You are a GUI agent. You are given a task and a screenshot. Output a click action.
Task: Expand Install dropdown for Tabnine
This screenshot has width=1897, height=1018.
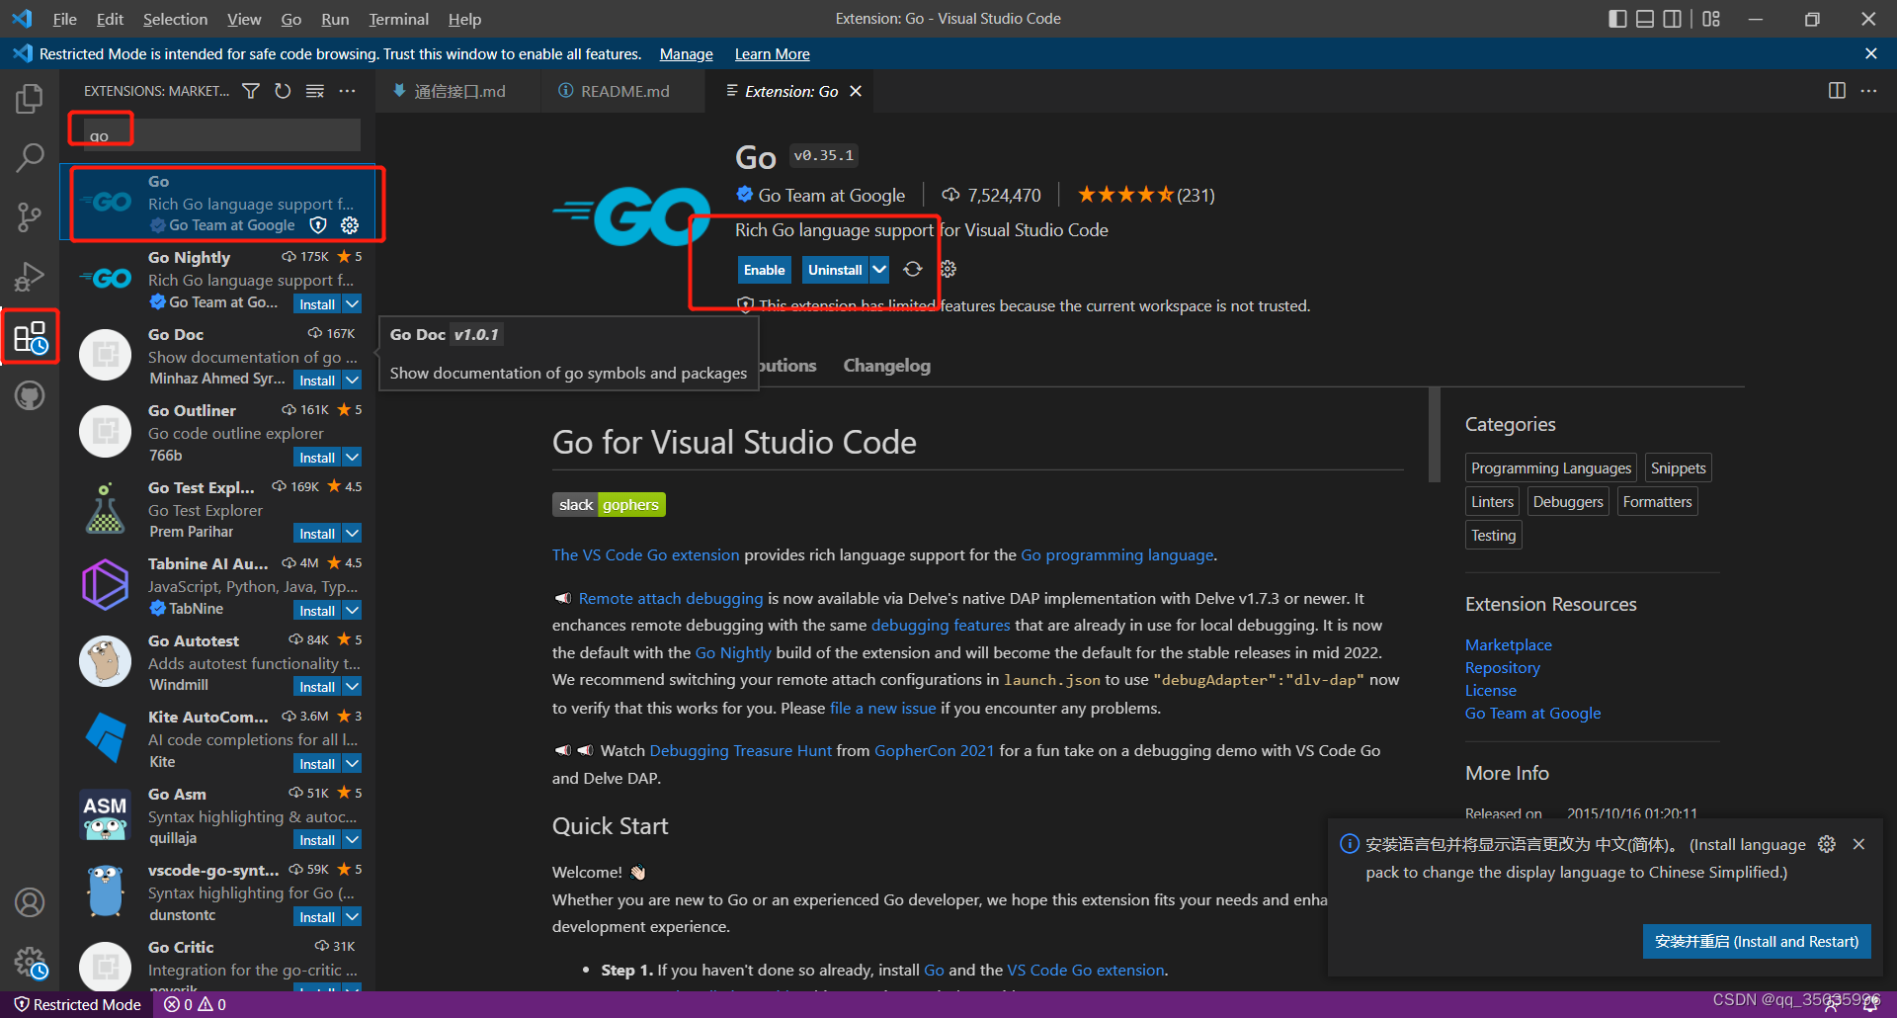pyautogui.click(x=353, y=611)
